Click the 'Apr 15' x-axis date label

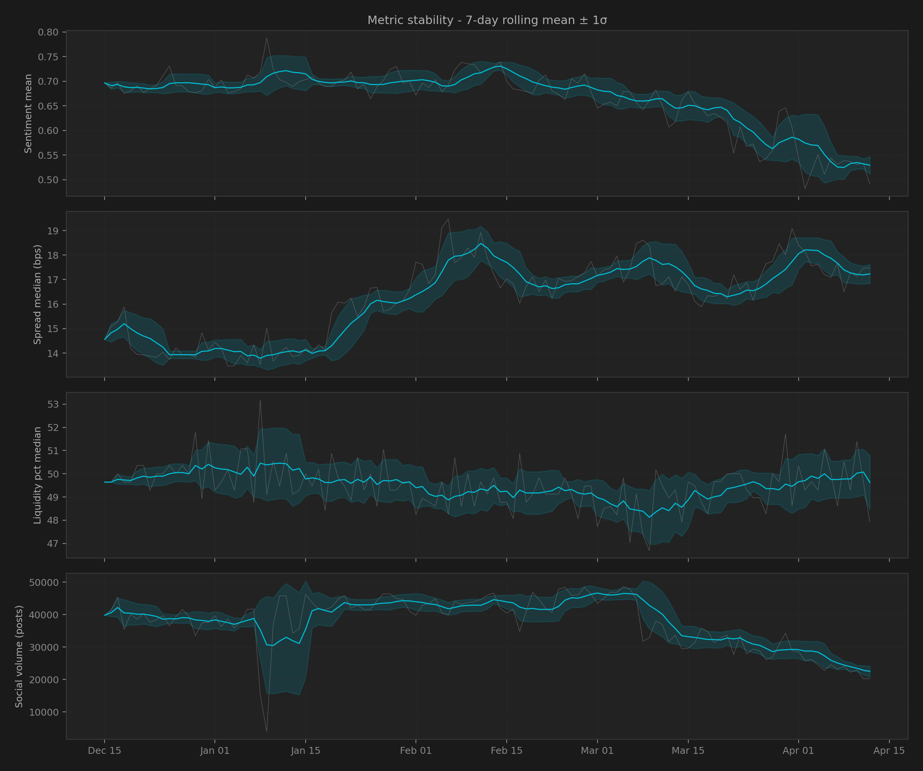pos(889,750)
